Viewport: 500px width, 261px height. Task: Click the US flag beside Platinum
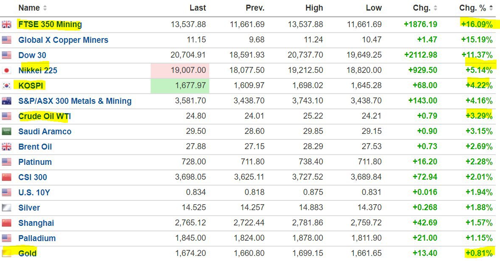(6, 162)
